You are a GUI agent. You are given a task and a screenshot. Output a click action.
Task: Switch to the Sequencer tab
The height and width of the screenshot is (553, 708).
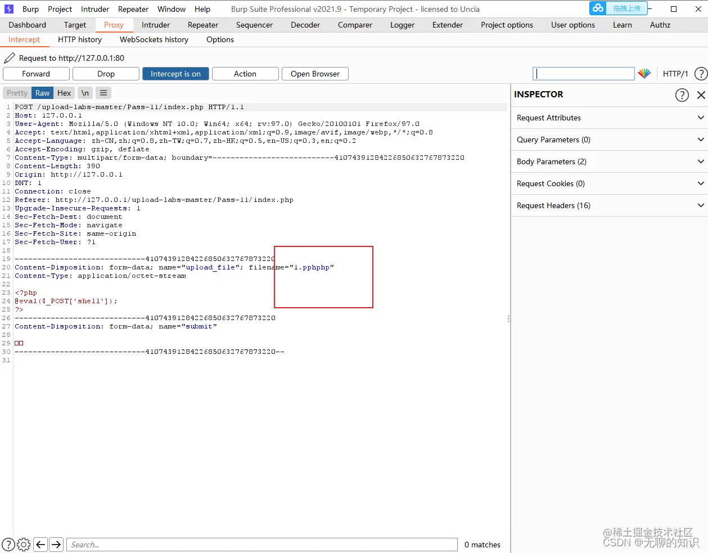[x=254, y=25]
